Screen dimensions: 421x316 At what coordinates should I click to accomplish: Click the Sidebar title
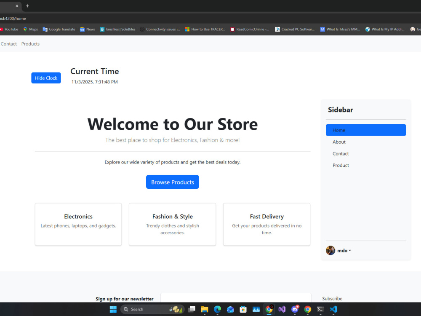[x=341, y=110]
